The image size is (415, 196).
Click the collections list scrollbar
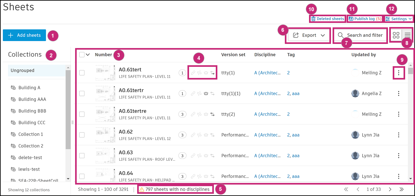click(x=68, y=108)
